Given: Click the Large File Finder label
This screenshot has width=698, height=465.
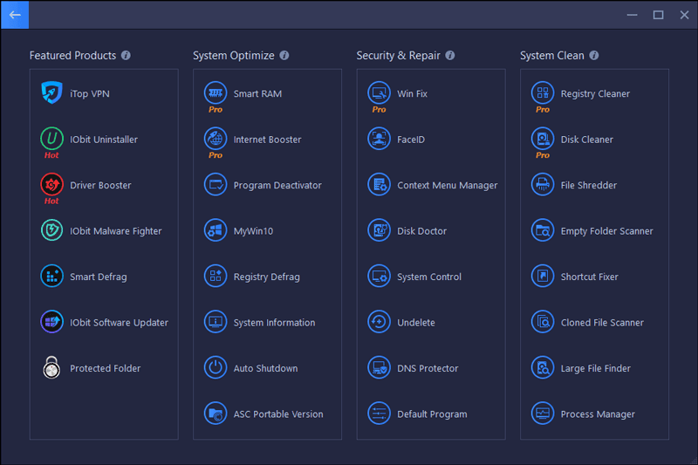Looking at the screenshot, I should (x=596, y=368).
